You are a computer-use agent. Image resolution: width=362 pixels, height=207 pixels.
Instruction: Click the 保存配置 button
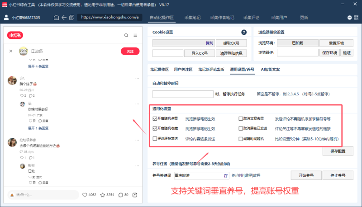pyautogui.click(x=338, y=151)
